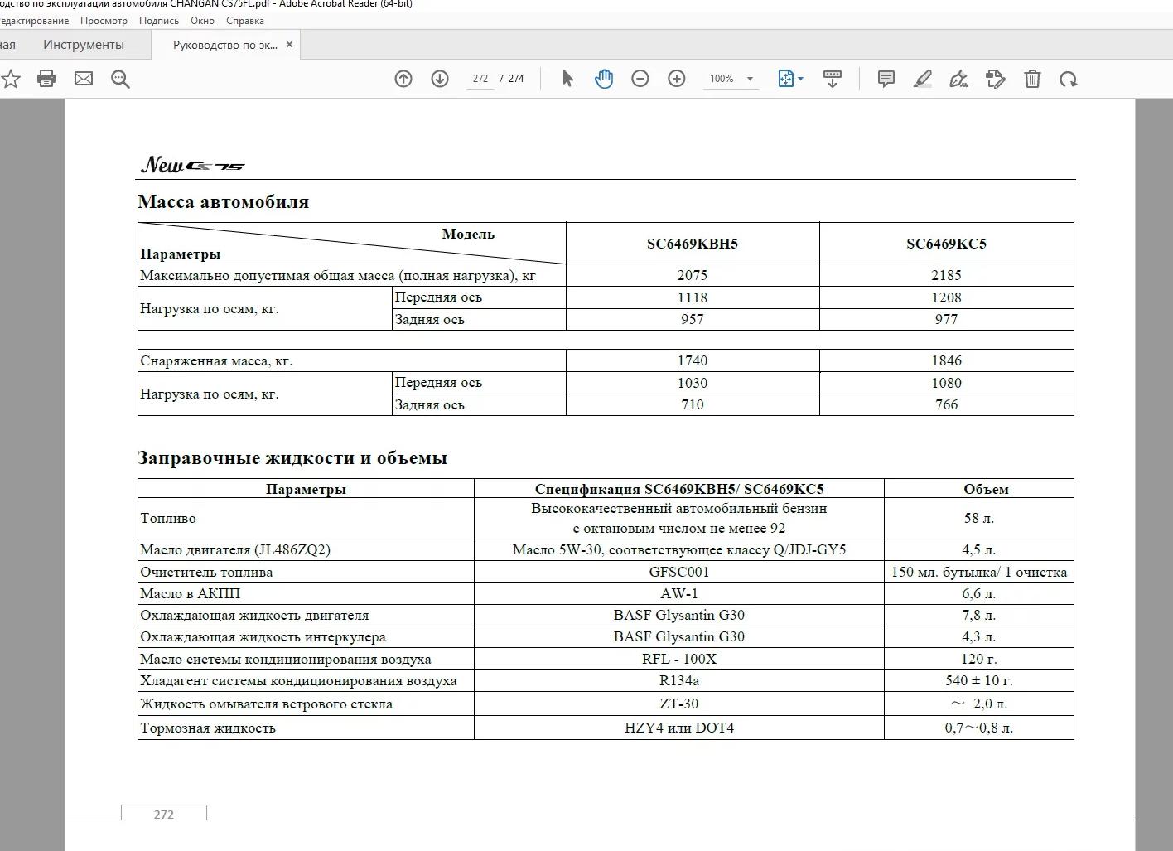Click the AW-1 specification cell
This screenshot has width=1173, height=851.
pos(679,593)
